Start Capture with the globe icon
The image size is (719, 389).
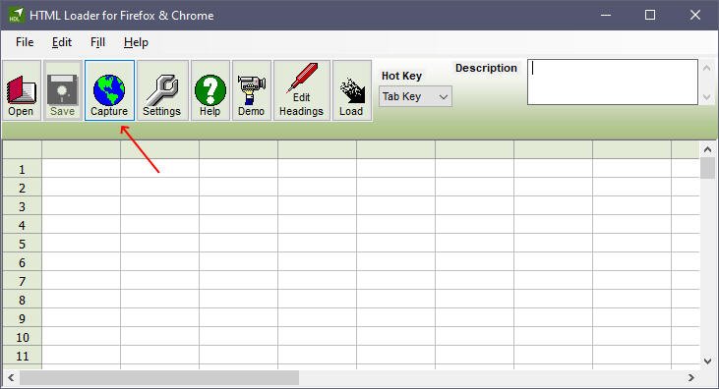pos(109,90)
